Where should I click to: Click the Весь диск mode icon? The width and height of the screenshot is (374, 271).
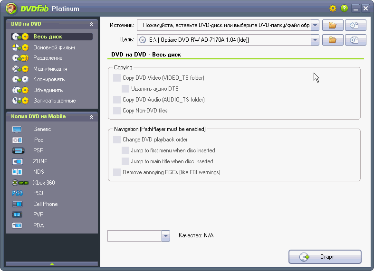click(20, 37)
